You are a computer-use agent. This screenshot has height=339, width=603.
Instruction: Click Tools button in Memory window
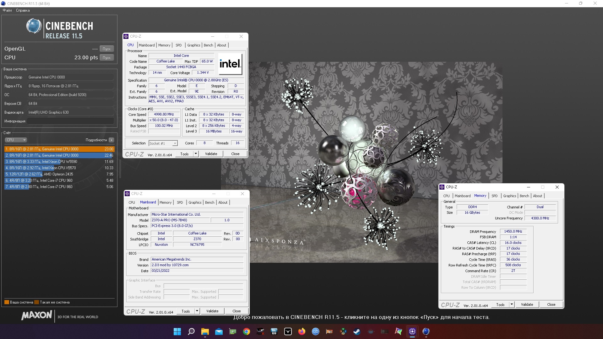click(500, 304)
